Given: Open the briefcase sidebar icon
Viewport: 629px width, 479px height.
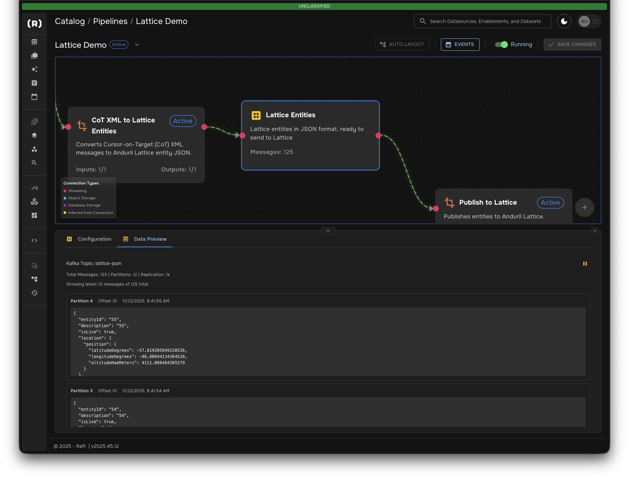Looking at the screenshot, I should [x=34, y=56].
